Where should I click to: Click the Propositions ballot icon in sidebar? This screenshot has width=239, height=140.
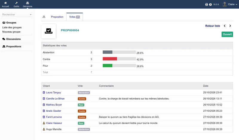point(4,46)
